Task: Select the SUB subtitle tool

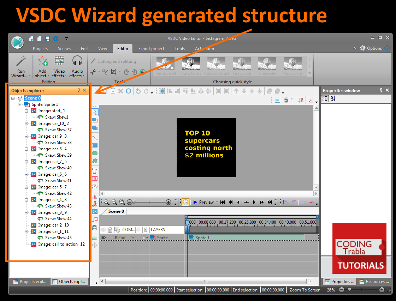Action: pos(95,179)
